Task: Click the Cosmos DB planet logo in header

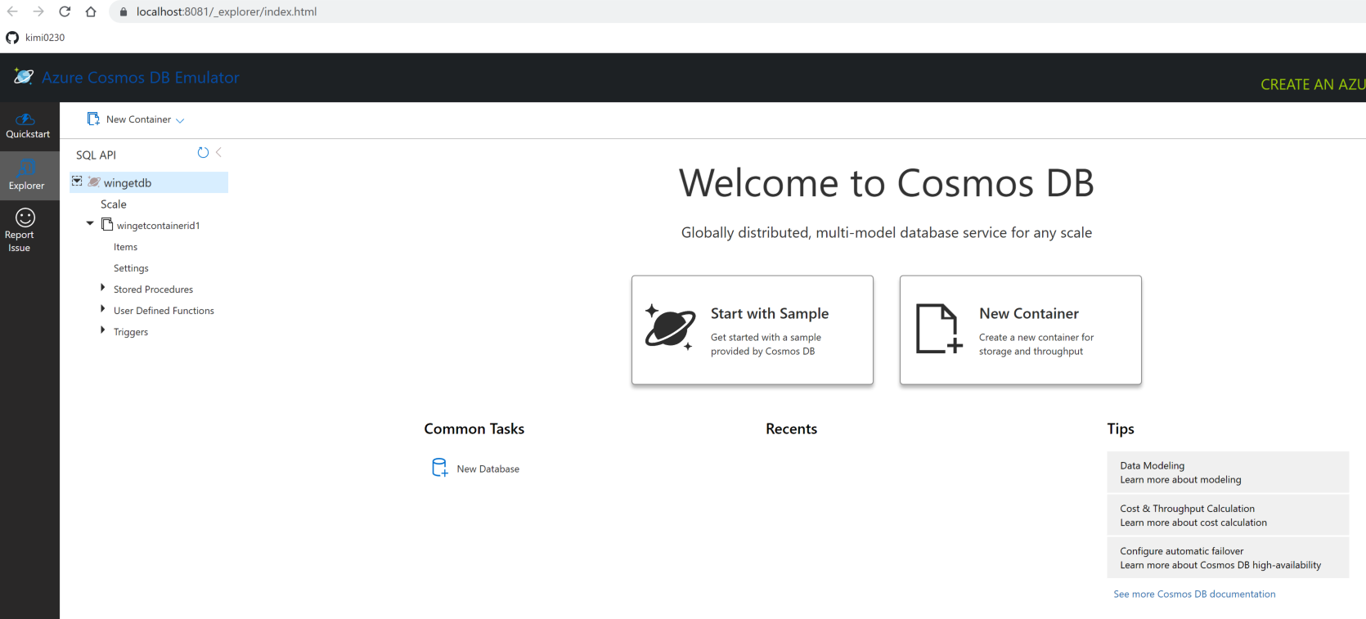Action: [24, 77]
